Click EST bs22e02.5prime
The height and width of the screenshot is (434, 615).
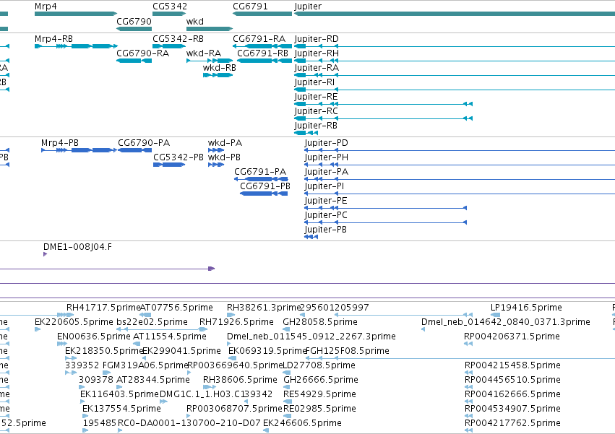tap(152, 322)
